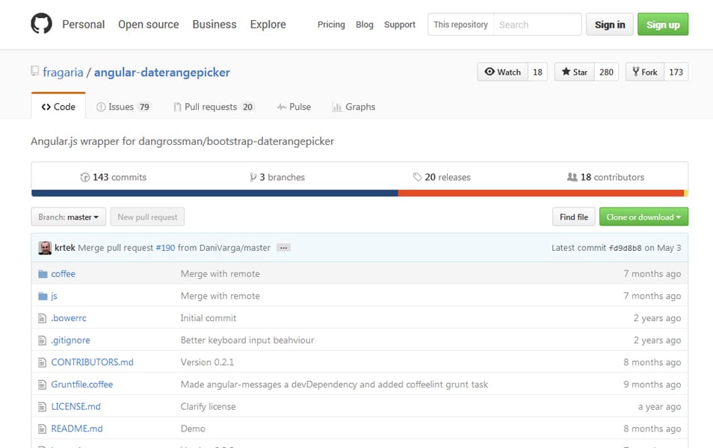
Task: Click the contributors people icon
Action: pos(572,177)
